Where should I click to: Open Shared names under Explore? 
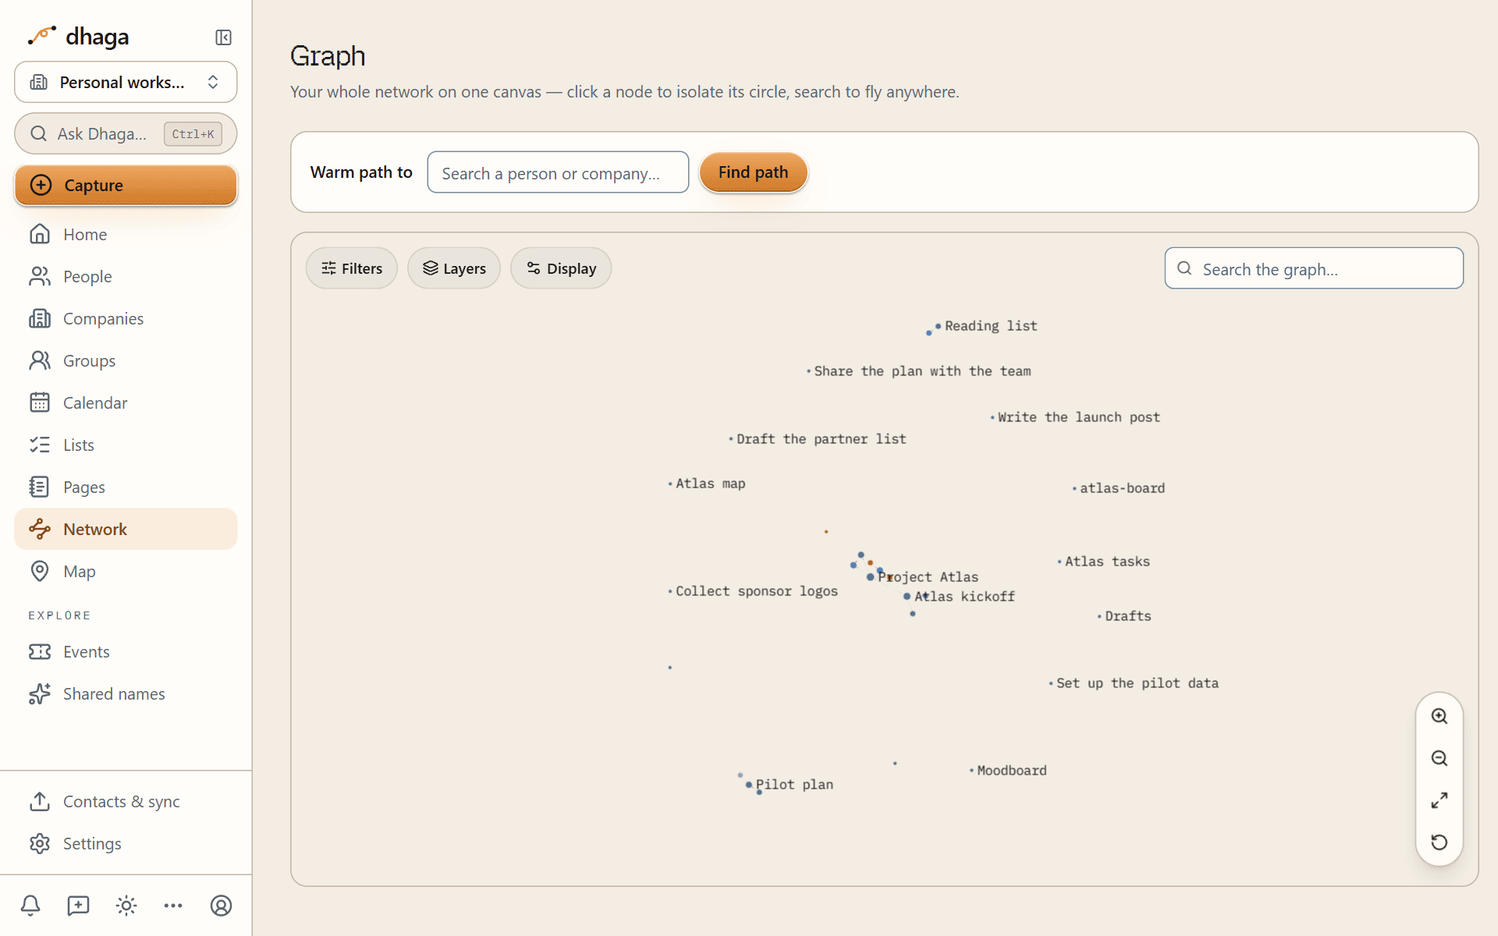126,693
